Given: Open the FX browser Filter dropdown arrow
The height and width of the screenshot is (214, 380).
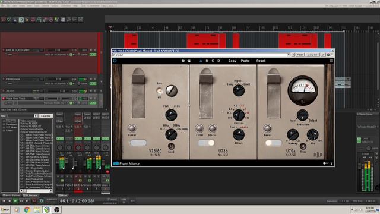Looking at the screenshot, I should point(36,116).
